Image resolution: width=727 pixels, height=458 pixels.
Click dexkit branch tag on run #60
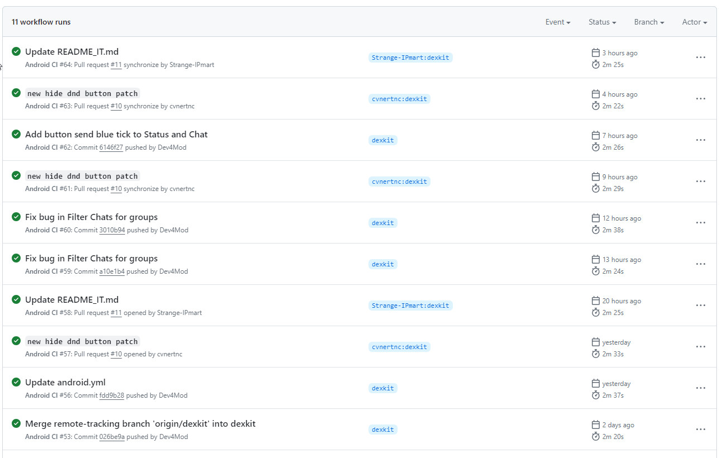pos(382,223)
